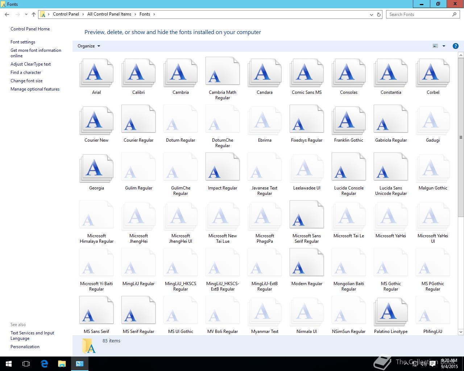Open the help button

456,46
